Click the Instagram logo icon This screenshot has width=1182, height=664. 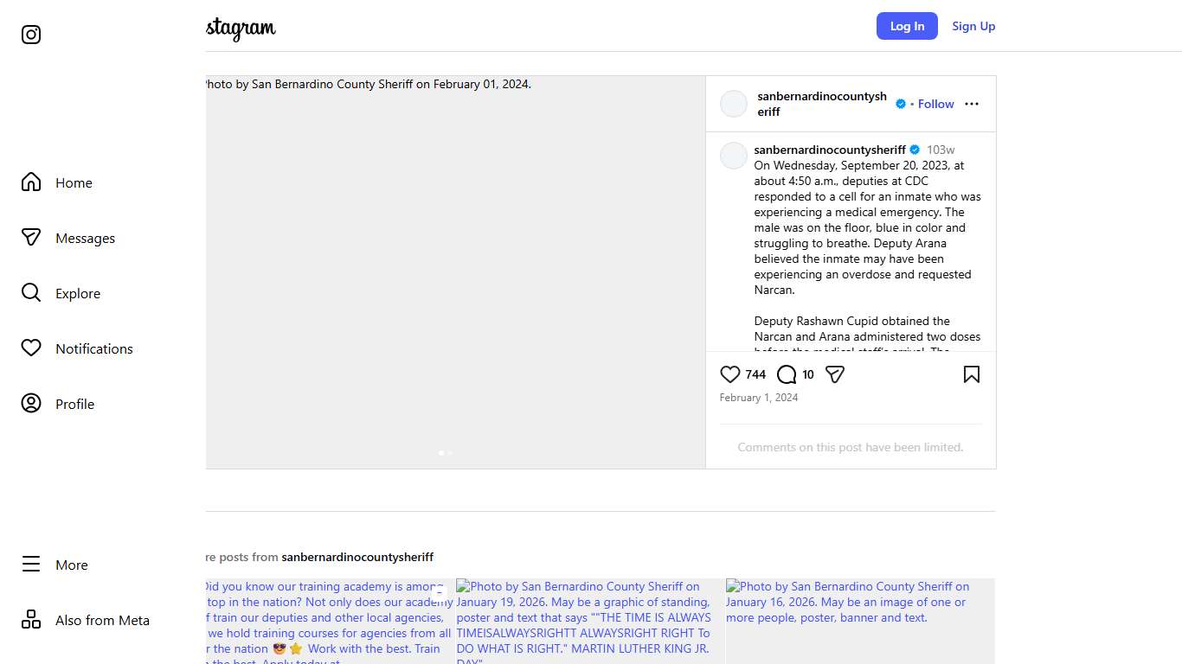31,35
